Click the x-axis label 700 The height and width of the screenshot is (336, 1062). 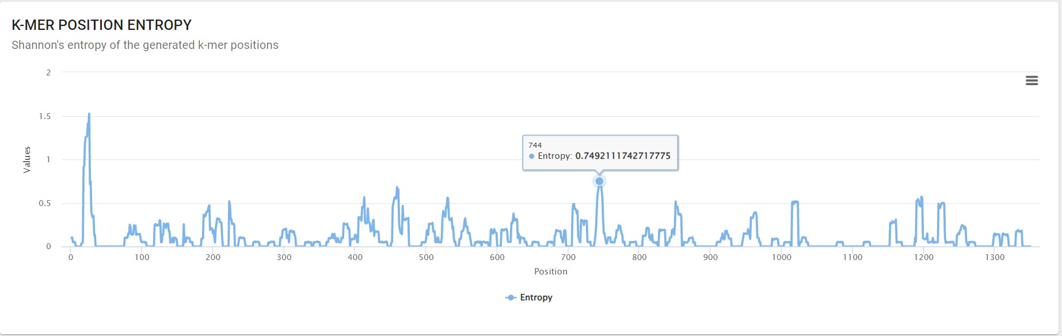pyautogui.click(x=568, y=257)
